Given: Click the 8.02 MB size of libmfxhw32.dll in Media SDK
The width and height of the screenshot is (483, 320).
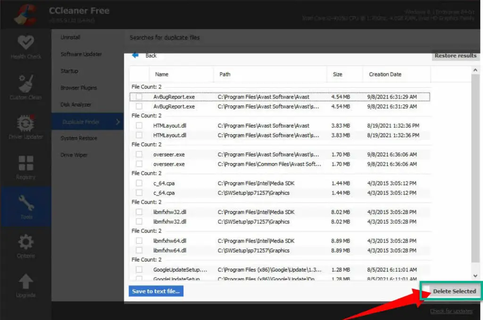Looking at the screenshot, I should [x=341, y=212].
